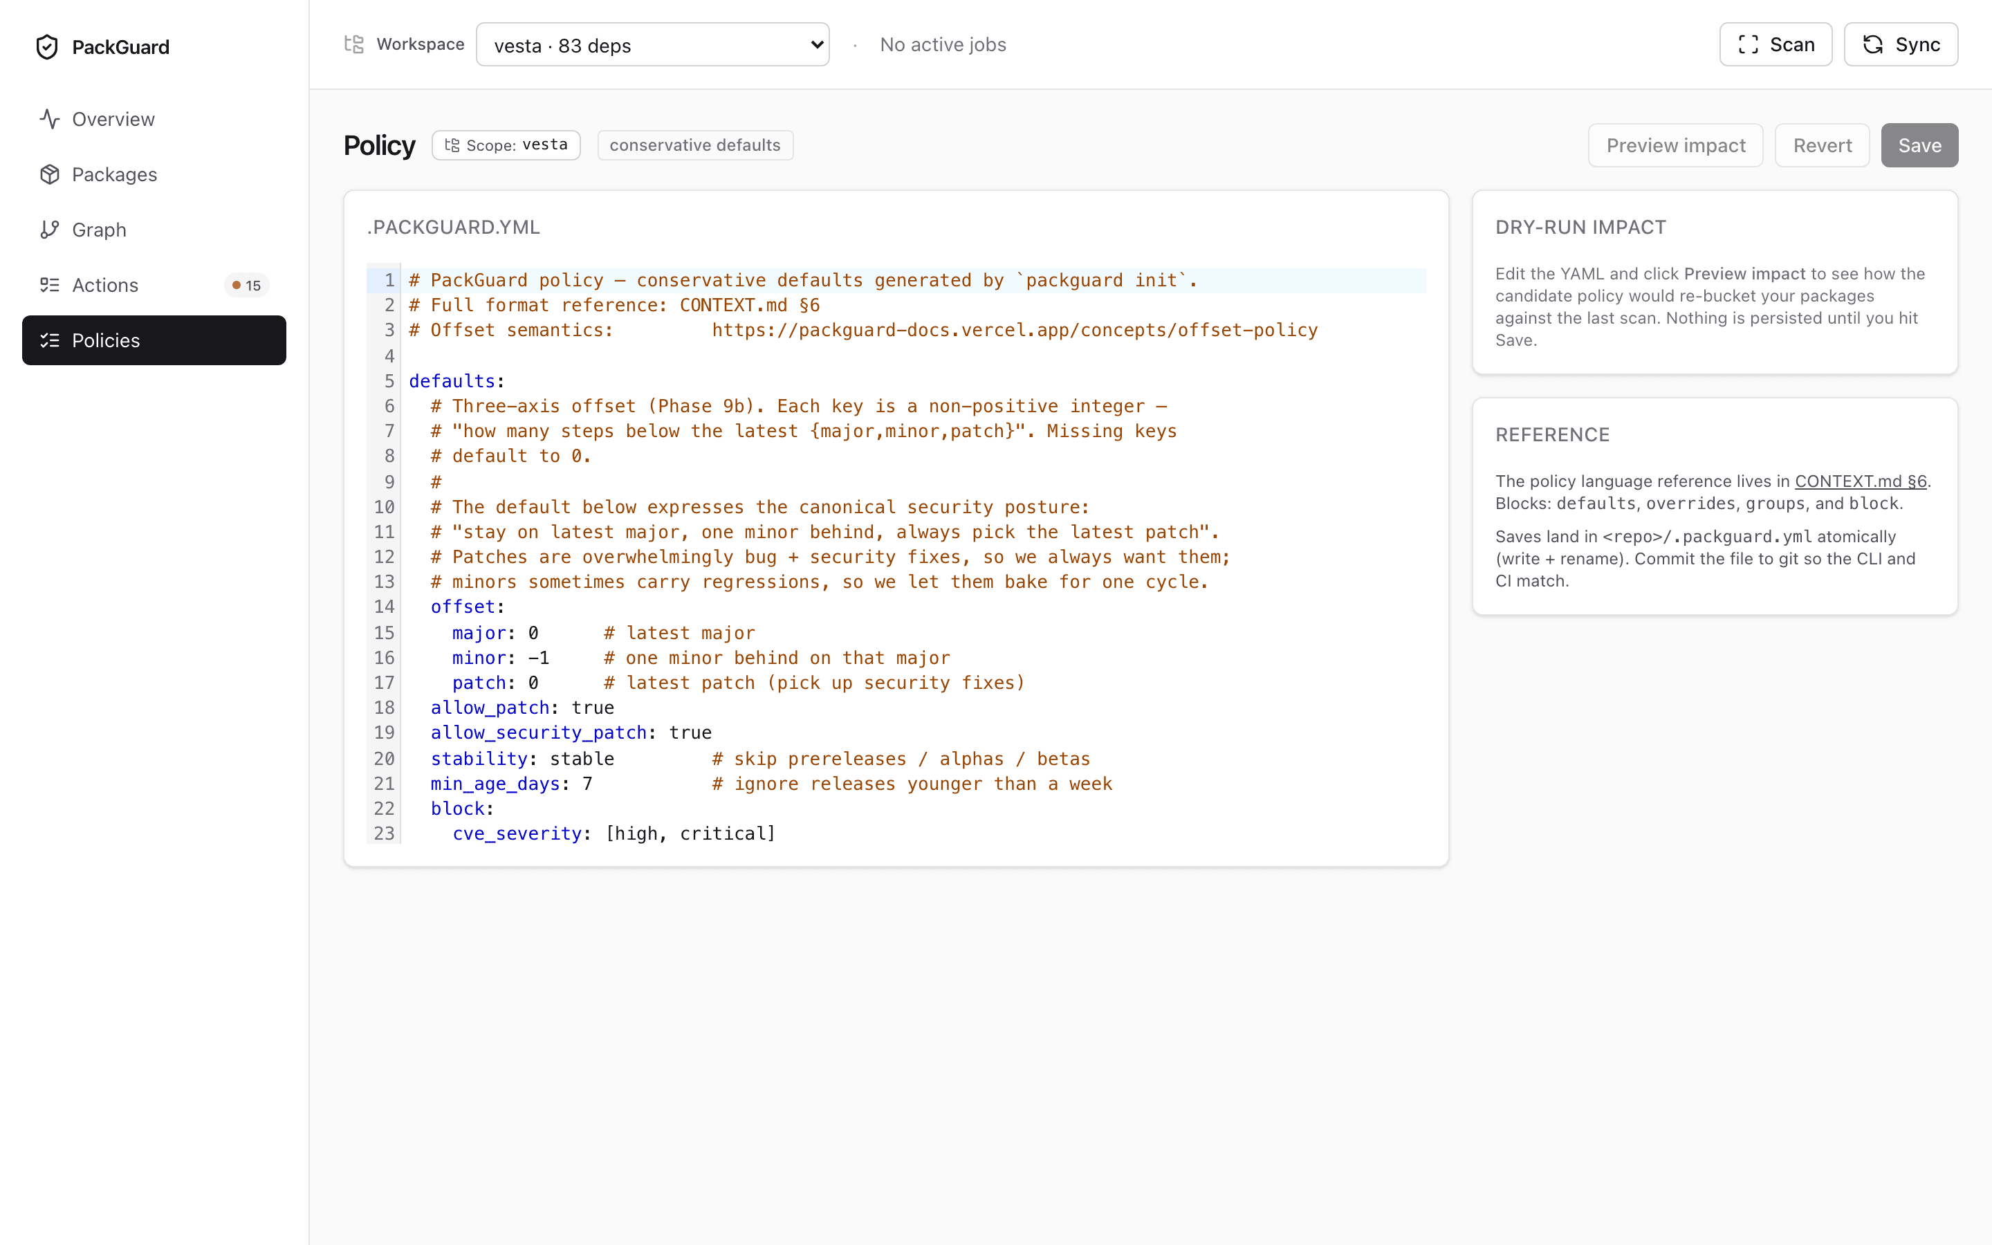The width and height of the screenshot is (1992, 1245).
Task: Click the .PACKGUARD.YML heading
Action: click(x=454, y=228)
